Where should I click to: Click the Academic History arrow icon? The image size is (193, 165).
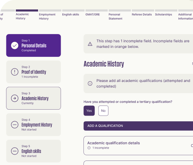[15, 98]
